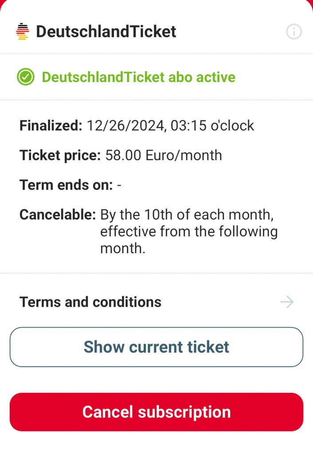Click the DeutschlandTicket header title
The image size is (313, 454).
(x=106, y=32)
